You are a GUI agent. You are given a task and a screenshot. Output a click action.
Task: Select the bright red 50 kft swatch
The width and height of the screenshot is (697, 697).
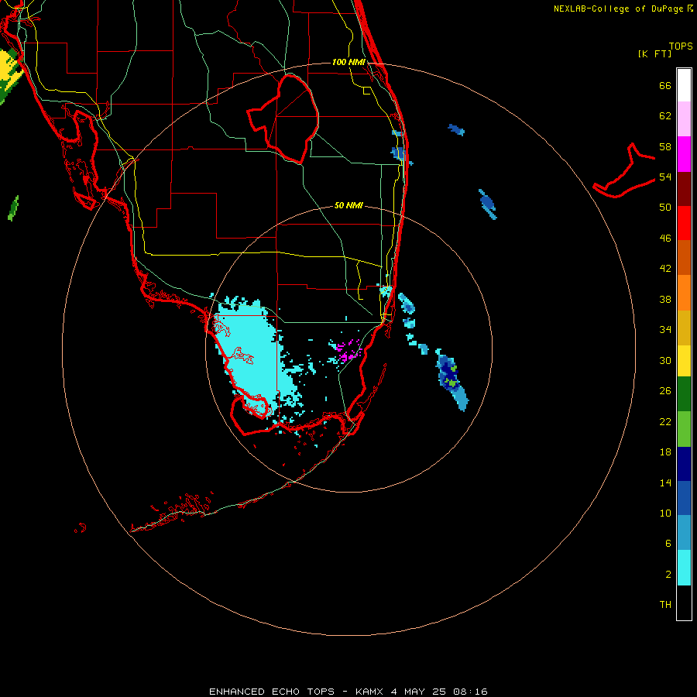click(x=684, y=223)
